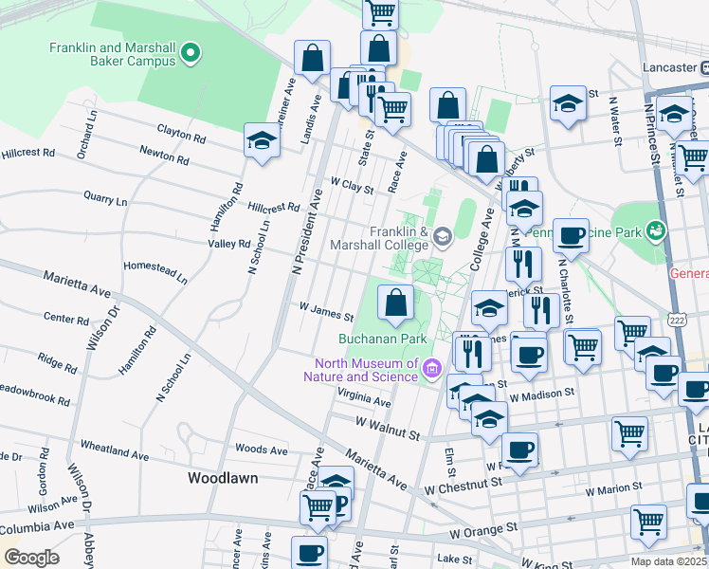Click the Buchanan Park label
Image resolution: width=709 pixels, height=569 pixels.
point(383,339)
